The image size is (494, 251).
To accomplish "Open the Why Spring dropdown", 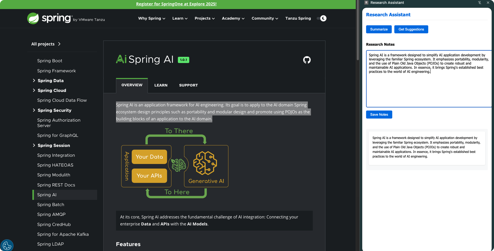I will 151,18.
